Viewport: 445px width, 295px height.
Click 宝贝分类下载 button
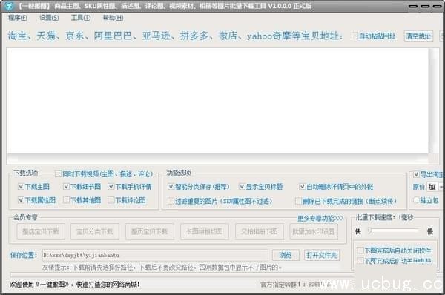[x=94, y=231]
